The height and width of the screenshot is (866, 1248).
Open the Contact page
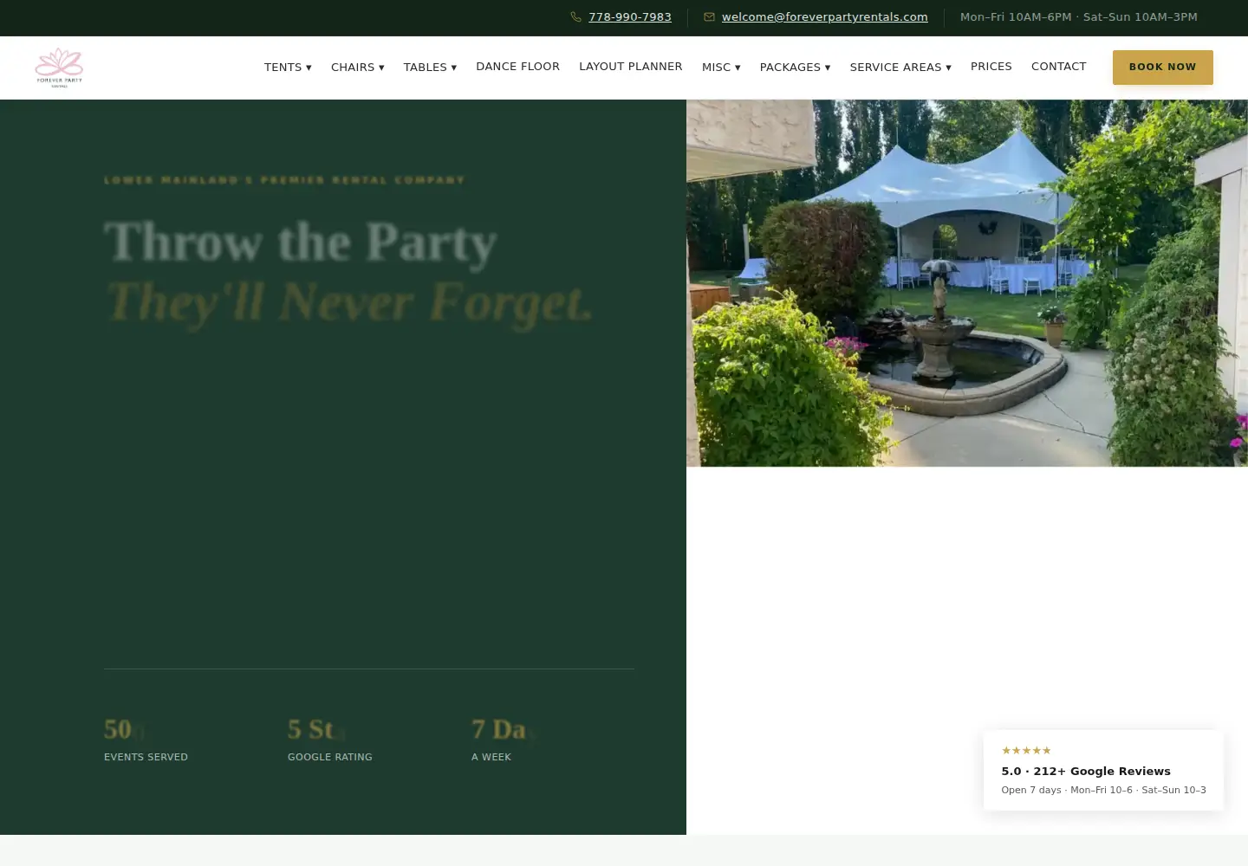[x=1058, y=67]
